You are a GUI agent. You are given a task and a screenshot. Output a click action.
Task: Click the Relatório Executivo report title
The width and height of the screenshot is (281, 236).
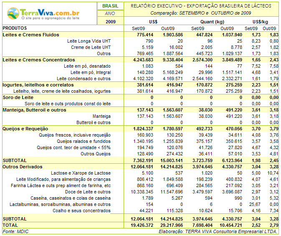click(201, 6)
